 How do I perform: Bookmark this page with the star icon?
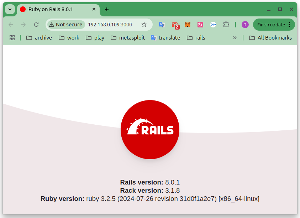point(144,25)
